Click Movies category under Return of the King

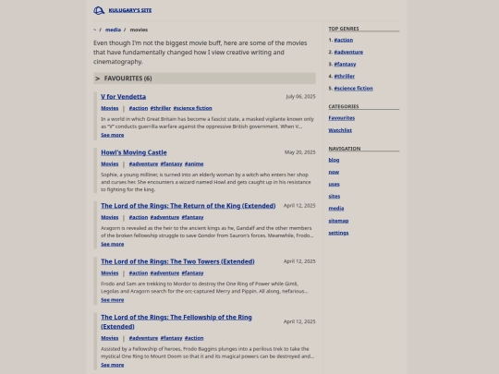click(x=109, y=217)
